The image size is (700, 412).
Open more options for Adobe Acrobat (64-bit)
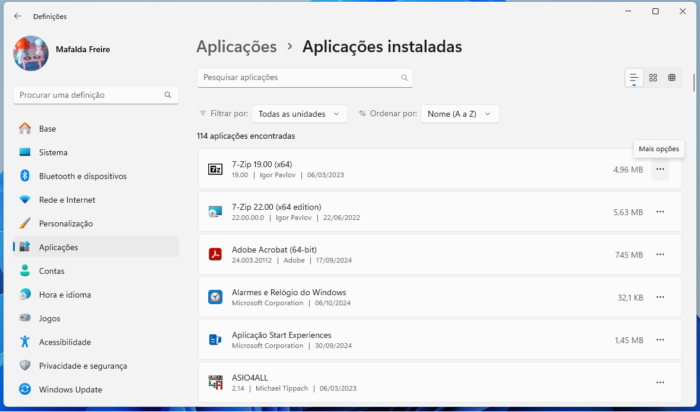point(660,254)
